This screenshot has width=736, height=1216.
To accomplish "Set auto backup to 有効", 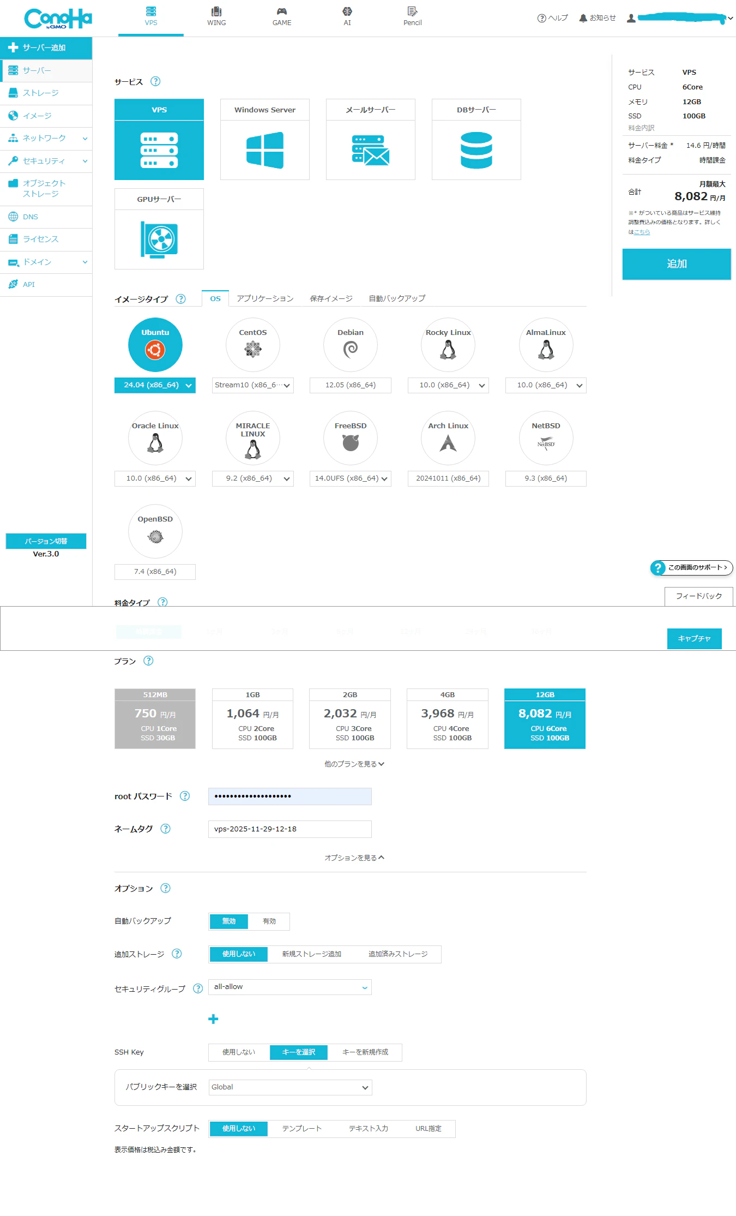I will [x=269, y=921].
